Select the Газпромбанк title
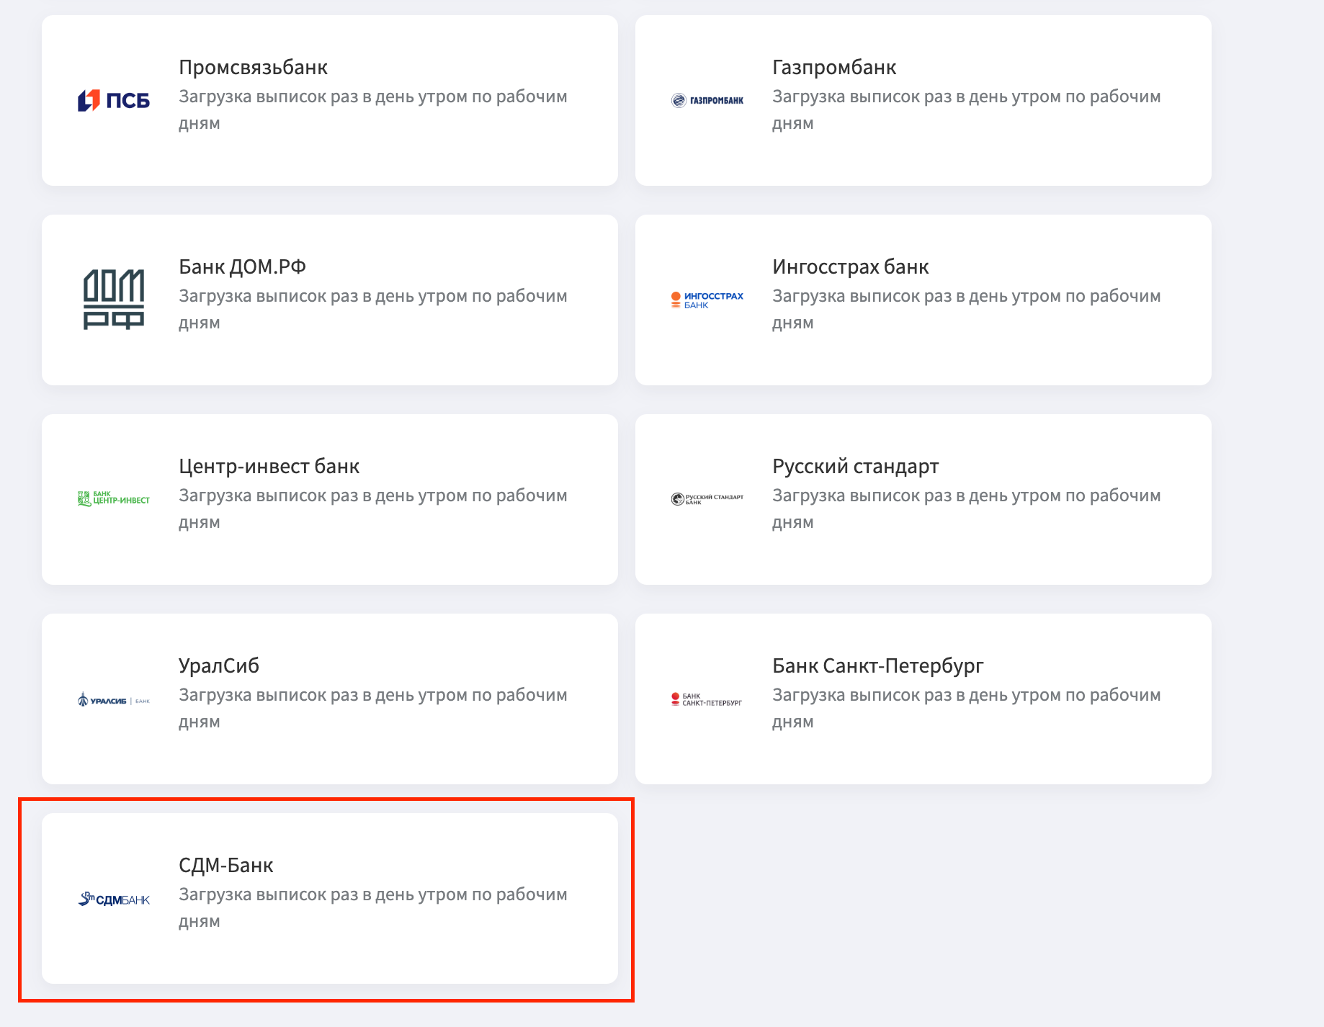The image size is (1324, 1027). 834,67
